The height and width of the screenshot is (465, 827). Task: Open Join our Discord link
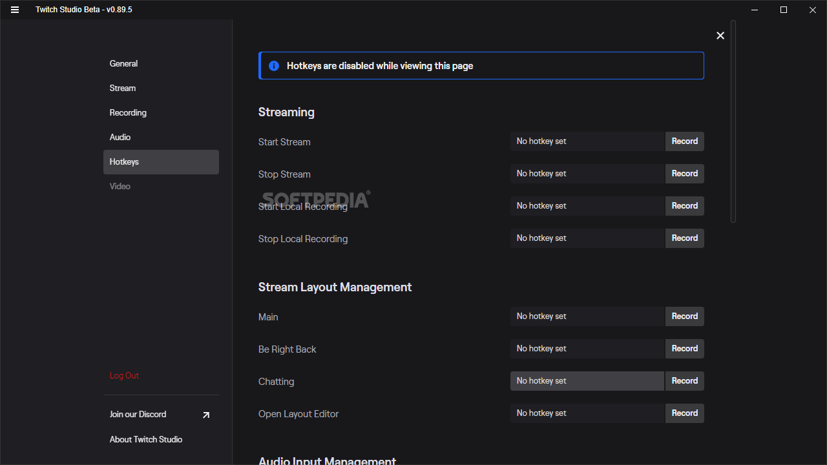[161, 414]
